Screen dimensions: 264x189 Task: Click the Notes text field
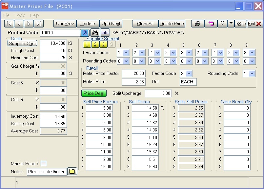[47, 172]
